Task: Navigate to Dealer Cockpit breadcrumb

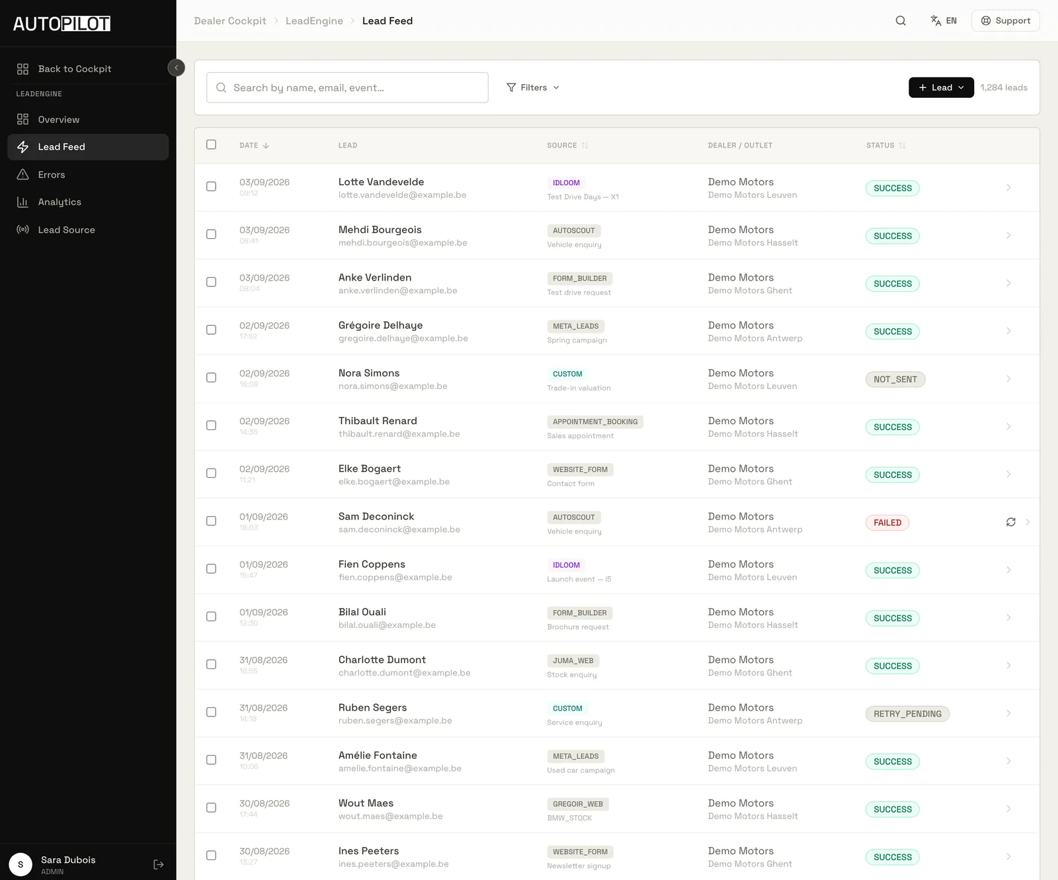Action: point(230,21)
